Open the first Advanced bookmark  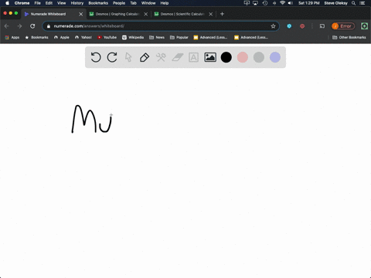210,37
